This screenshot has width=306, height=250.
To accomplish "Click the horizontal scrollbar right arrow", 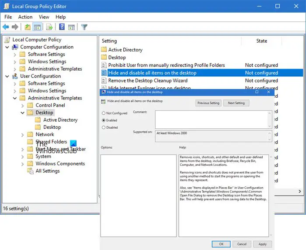I will point(299,192).
